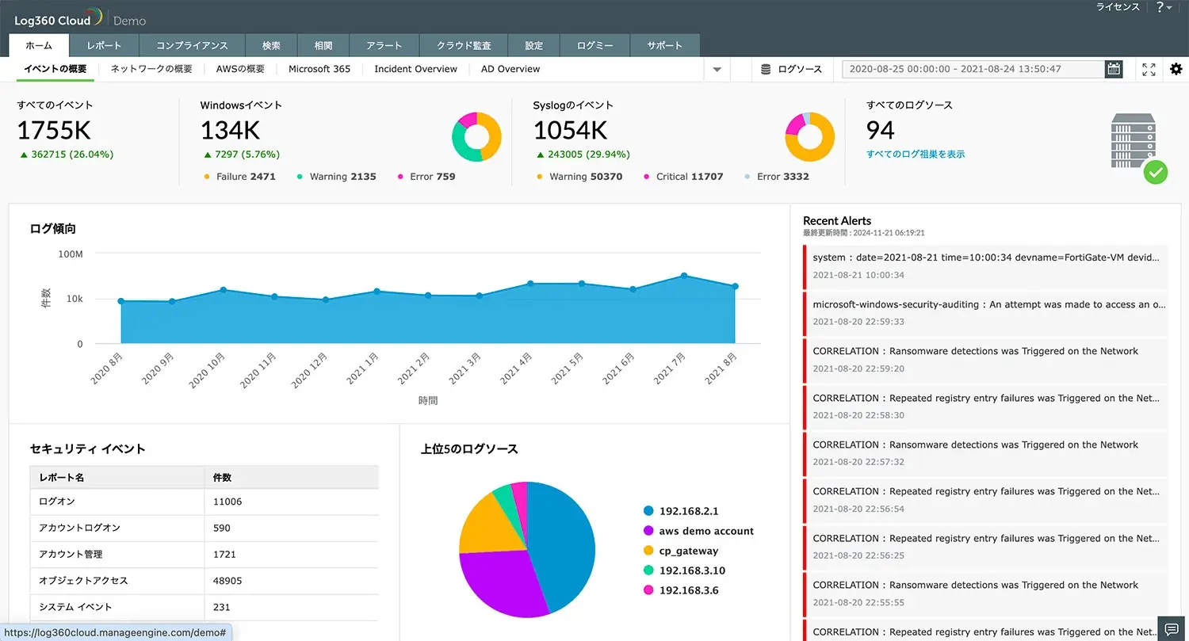Open the ホーム tab
This screenshot has height=641, width=1189.
[39, 45]
